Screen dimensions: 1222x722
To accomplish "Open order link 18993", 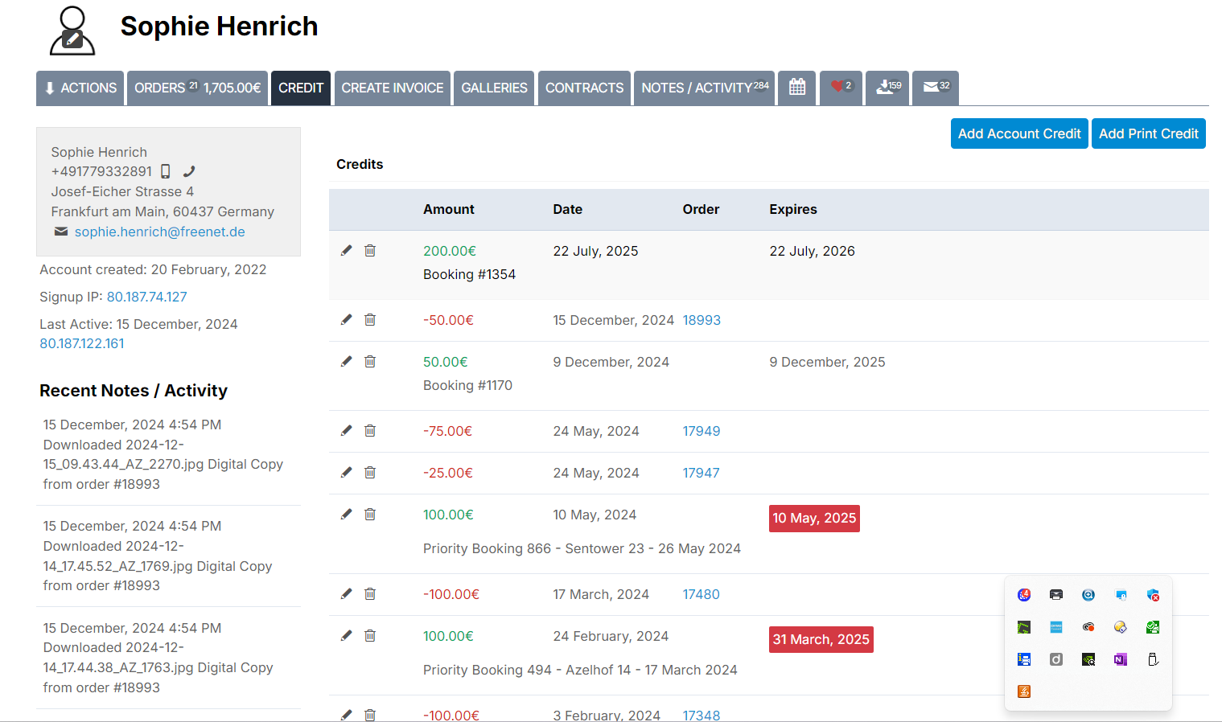I will click(x=702, y=320).
